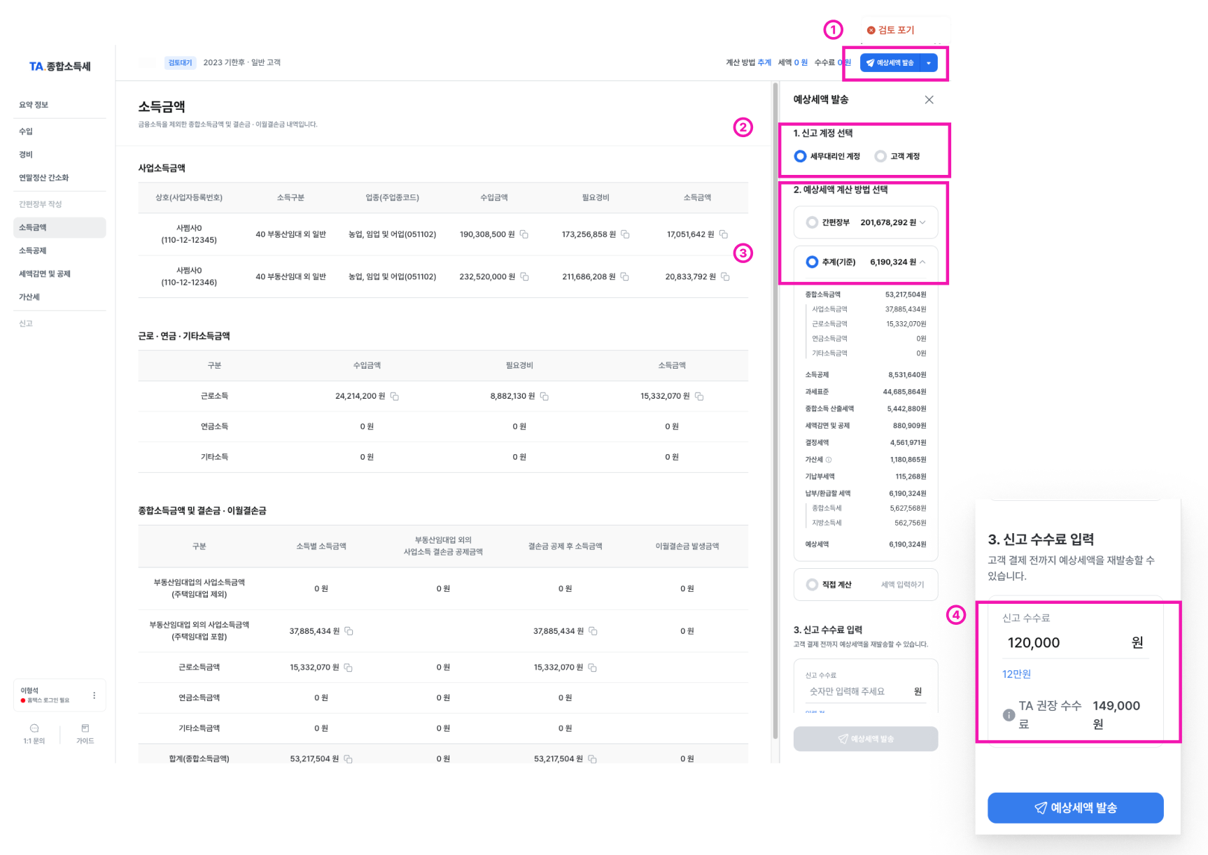Viewport: 1208px width, 855px height.
Task: Open the three-dot menu beside 이형석
Action: [x=94, y=695]
